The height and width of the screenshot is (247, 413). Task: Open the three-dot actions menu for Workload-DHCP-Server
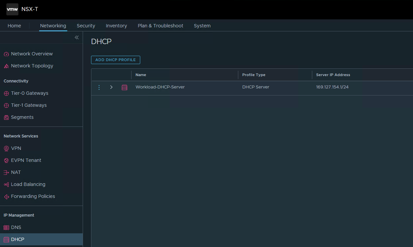coord(99,87)
